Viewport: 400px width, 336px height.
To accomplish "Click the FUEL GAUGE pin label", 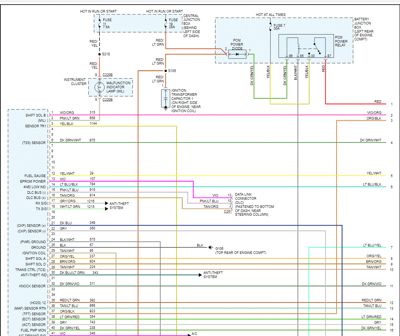I will (35, 176).
